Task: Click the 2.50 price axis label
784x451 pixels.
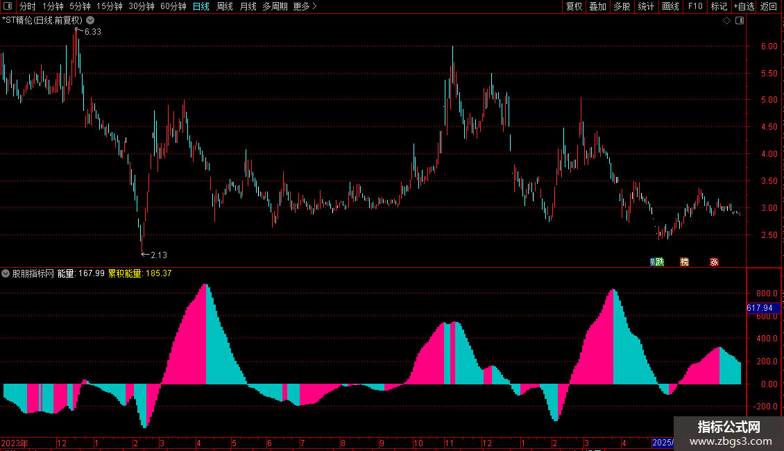Action: tap(769, 235)
